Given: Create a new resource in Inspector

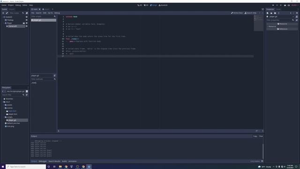Looking at the screenshot, I should tap(268, 13).
